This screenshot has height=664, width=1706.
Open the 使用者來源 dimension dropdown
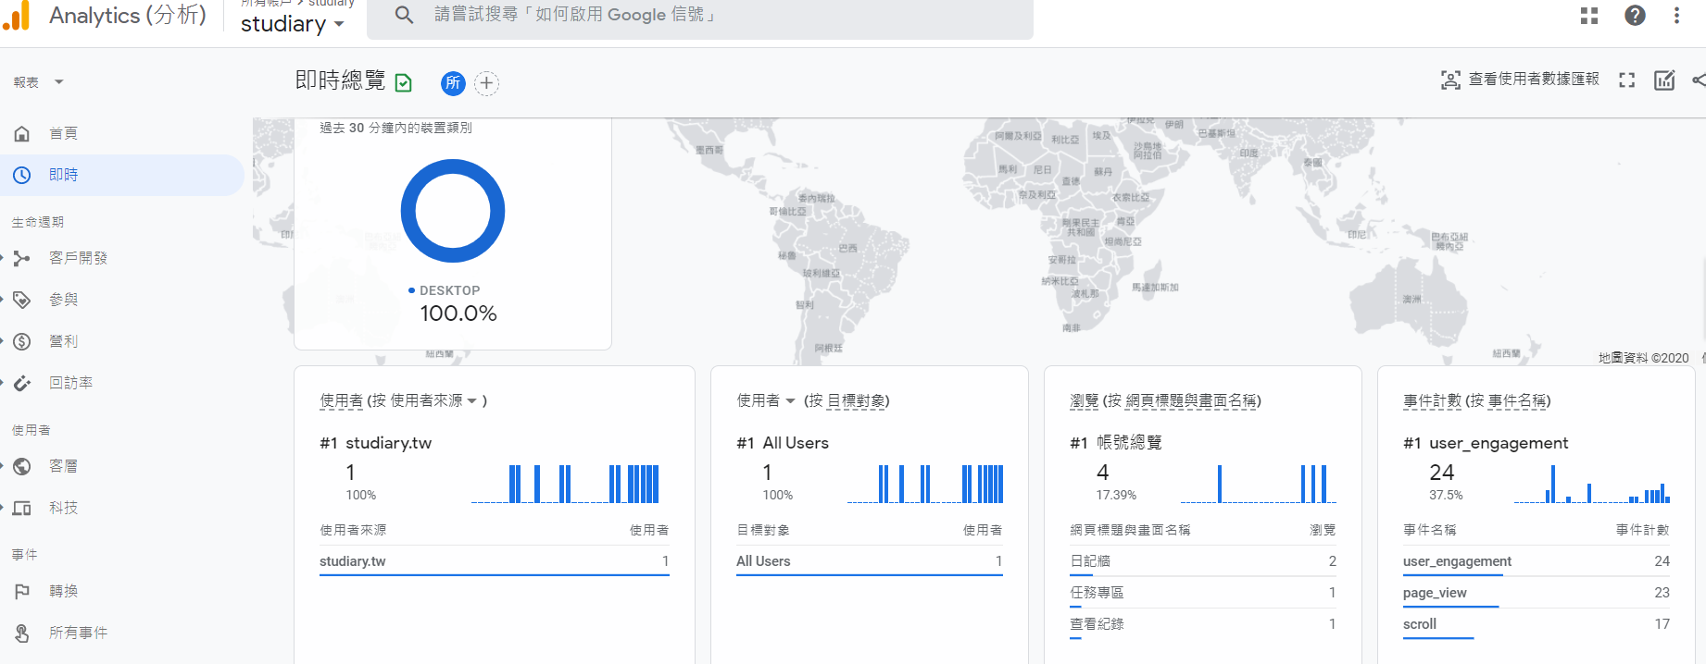(433, 400)
